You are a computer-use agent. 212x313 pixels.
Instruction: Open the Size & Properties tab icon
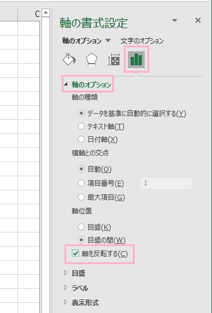coord(114,60)
